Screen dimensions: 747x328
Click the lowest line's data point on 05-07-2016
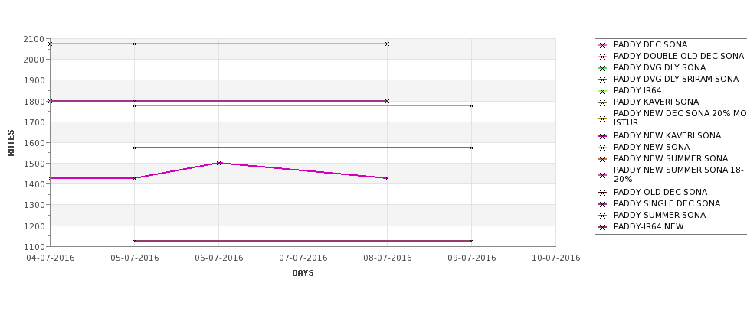coord(134,241)
